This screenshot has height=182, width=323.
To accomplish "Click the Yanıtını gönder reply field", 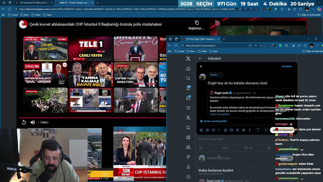I will click(219, 158).
